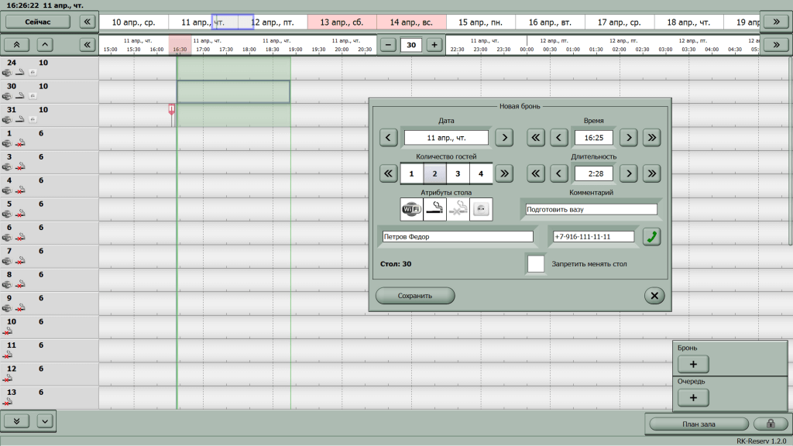Click the Дата field 11 апр., чт.

coord(446,138)
